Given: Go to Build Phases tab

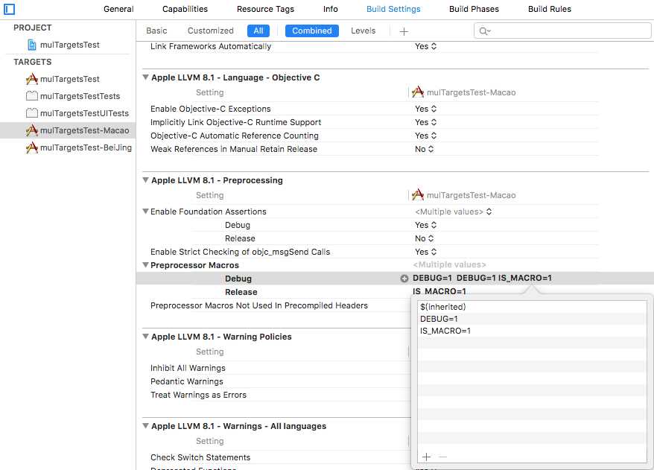Looking at the screenshot, I should (x=474, y=9).
